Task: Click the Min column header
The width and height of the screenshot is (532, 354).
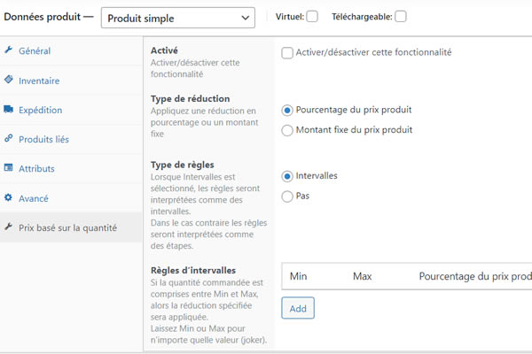Action: click(x=299, y=276)
